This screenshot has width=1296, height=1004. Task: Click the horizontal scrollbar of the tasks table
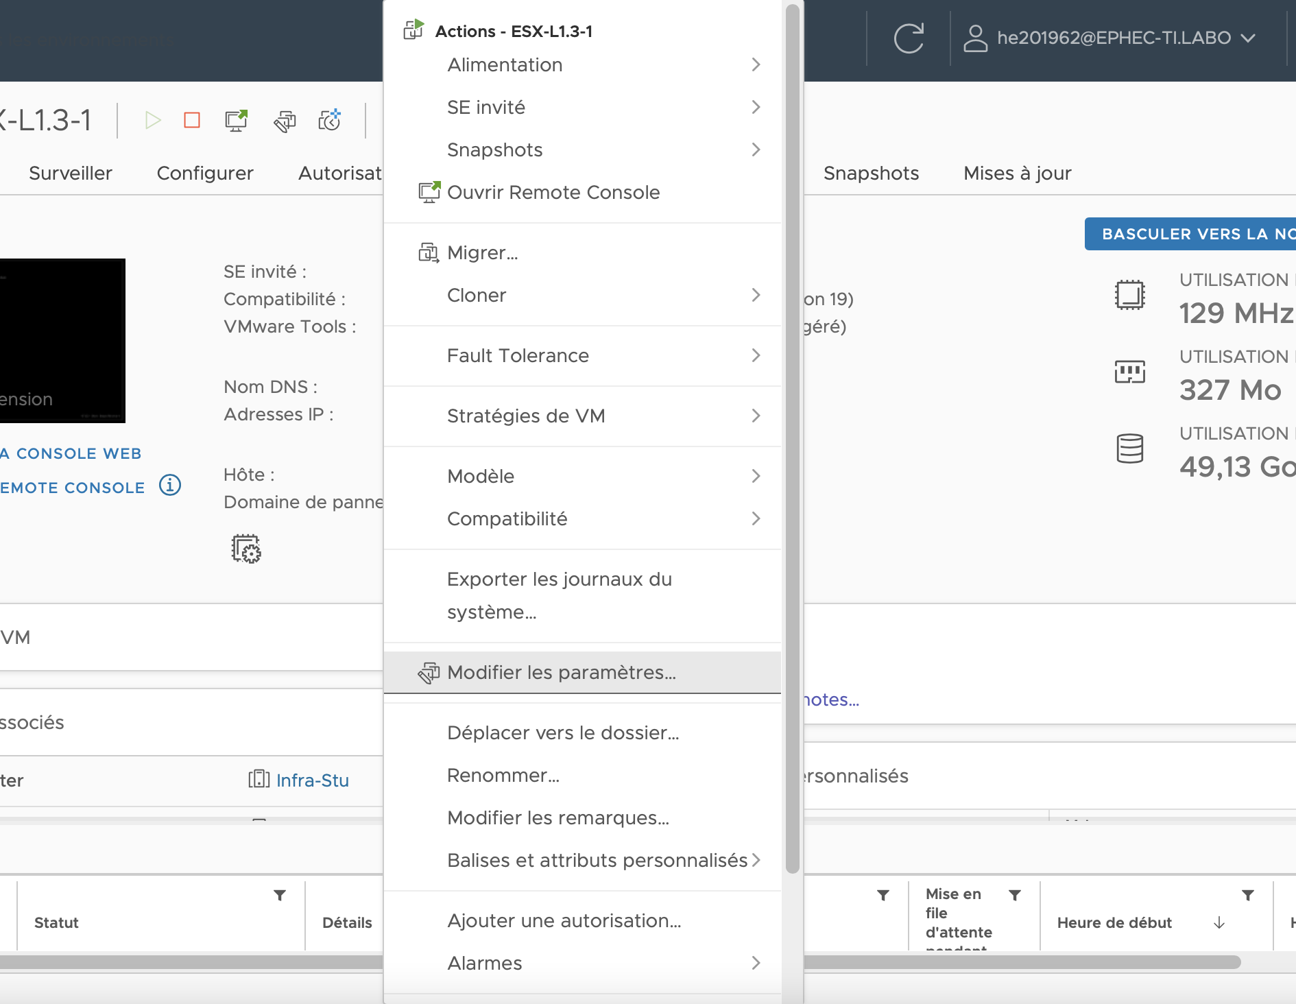tap(620, 961)
